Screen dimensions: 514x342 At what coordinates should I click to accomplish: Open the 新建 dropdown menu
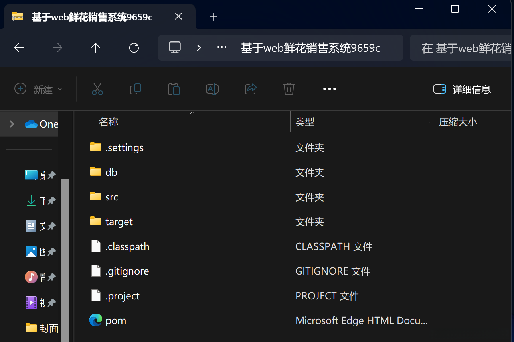click(x=39, y=89)
